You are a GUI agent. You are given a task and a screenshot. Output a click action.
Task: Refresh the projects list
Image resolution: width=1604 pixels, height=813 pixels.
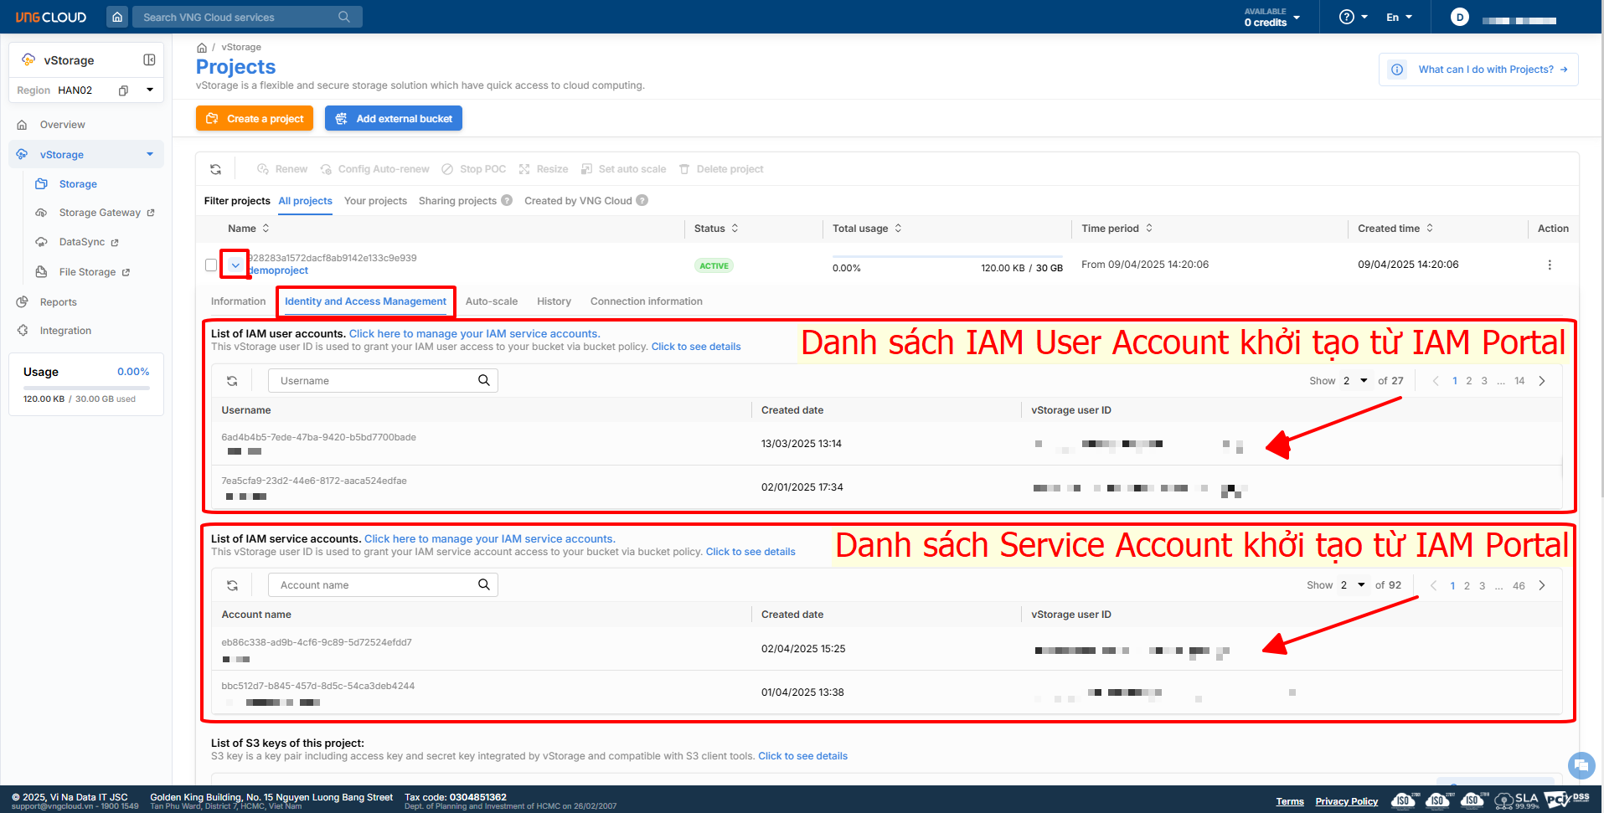(215, 169)
